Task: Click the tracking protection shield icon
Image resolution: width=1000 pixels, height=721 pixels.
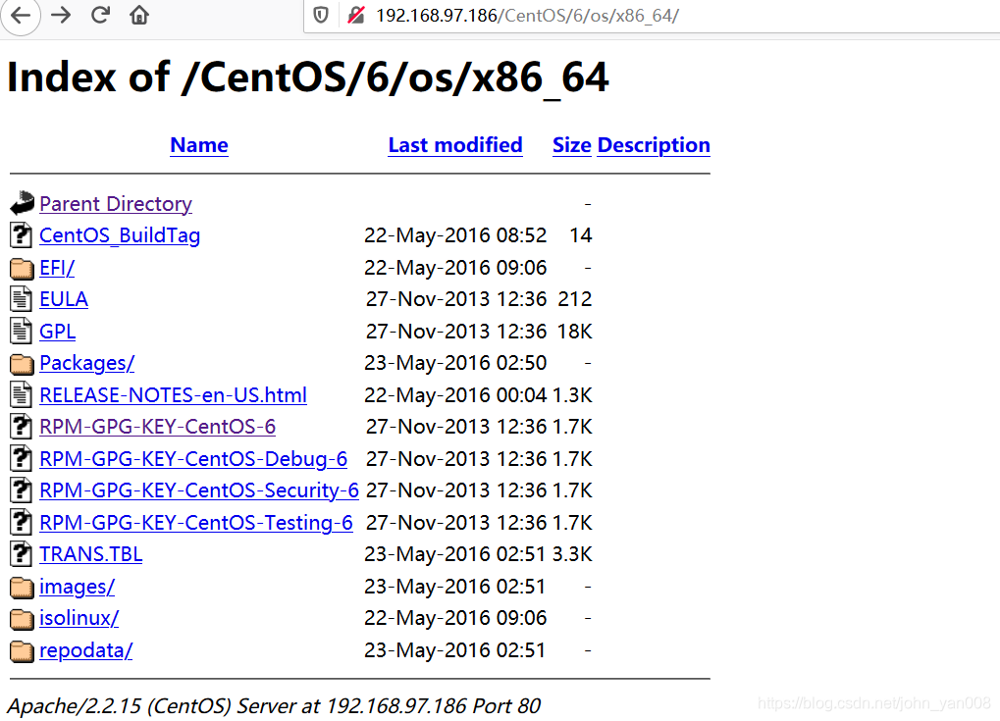Action: click(321, 15)
